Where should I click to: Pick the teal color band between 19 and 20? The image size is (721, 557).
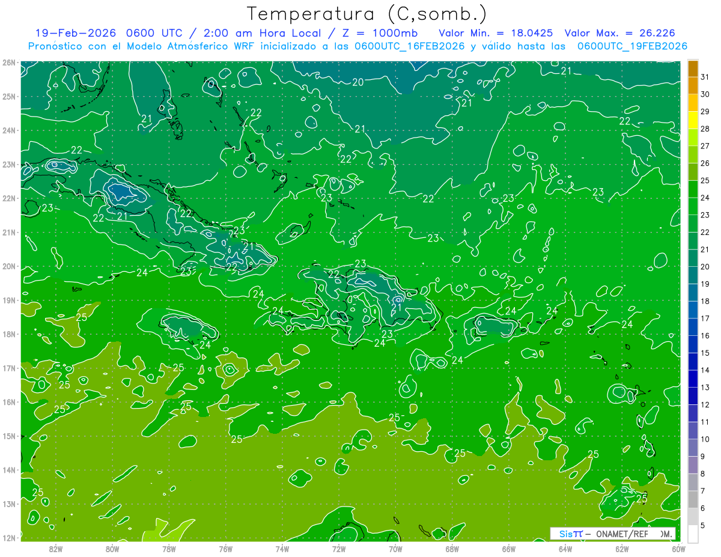(693, 275)
